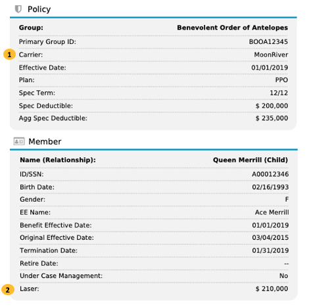The width and height of the screenshot is (309, 307).
Task: Click the Primary Group ID: label
Action: pyautogui.click(x=47, y=41)
